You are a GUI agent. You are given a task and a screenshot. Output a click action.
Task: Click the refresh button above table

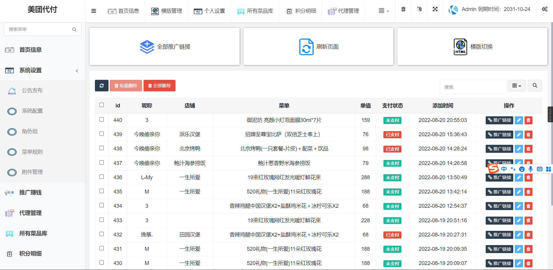(x=102, y=86)
